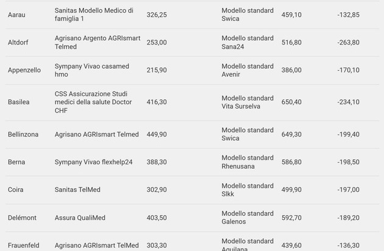Image resolution: width=384 pixels, height=251 pixels.
Task: Select Sympany Vivao flexhelp24 entry
Action: (x=93, y=162)
